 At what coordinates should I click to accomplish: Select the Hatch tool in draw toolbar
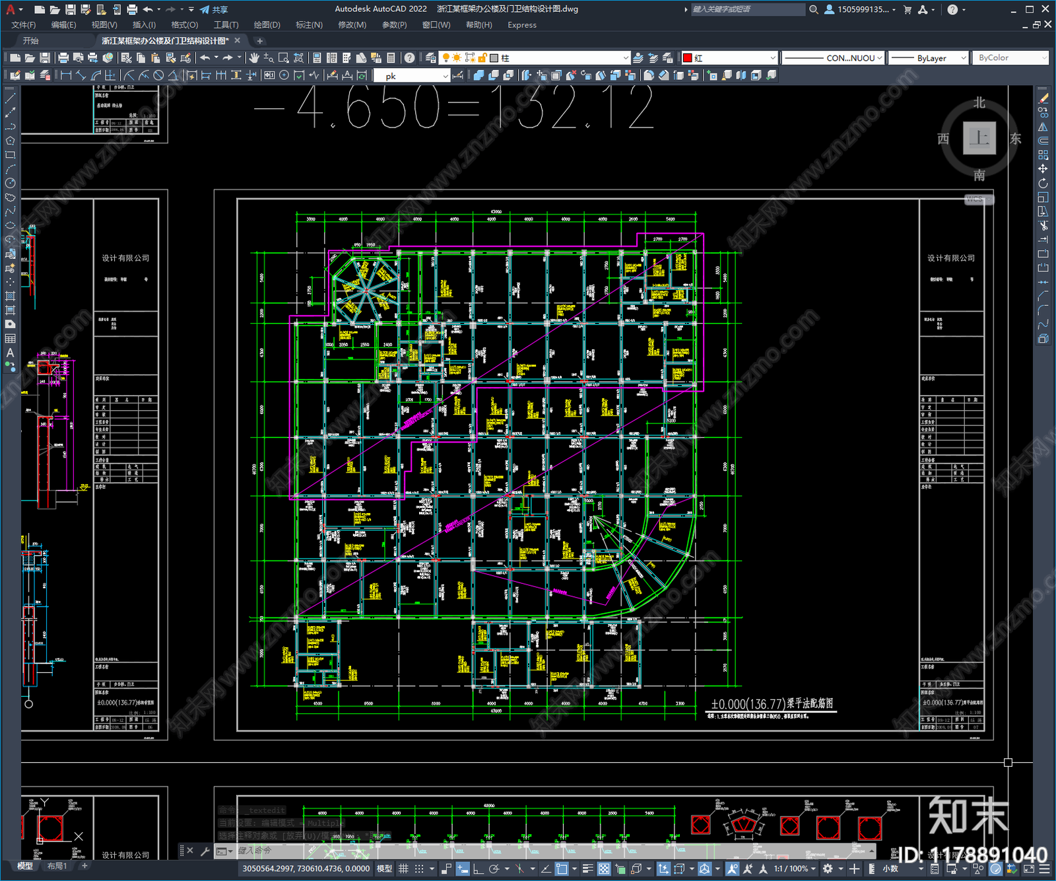[10, 296]
